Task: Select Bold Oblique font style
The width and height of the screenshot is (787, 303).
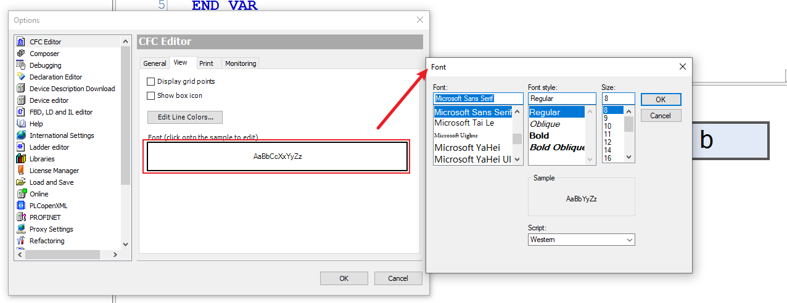Action: pos(557,147)
